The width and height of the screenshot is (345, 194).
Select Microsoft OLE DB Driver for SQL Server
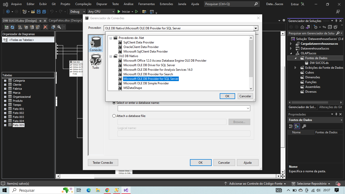click(149, 65)
